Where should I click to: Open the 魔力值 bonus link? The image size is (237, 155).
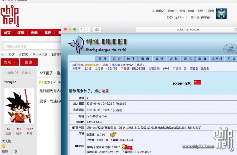116,65
